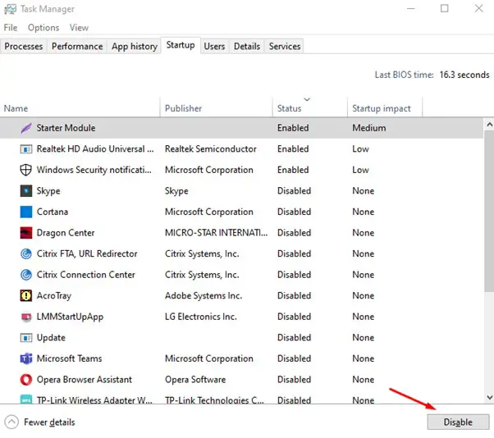Click Disabled status of Skype row
This screenshot has height=438, width=494.
294,191
